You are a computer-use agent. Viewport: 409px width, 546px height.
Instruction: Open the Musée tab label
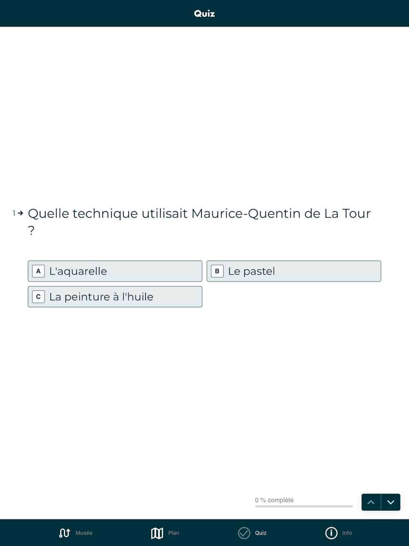(x=84, y=533)
